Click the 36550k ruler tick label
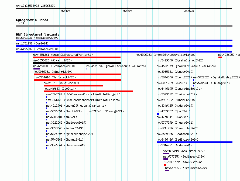 coord(127,11)
